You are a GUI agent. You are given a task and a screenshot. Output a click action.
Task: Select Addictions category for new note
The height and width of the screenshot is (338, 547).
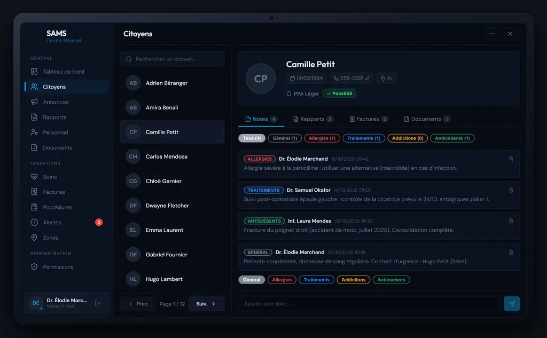[353, 280]
